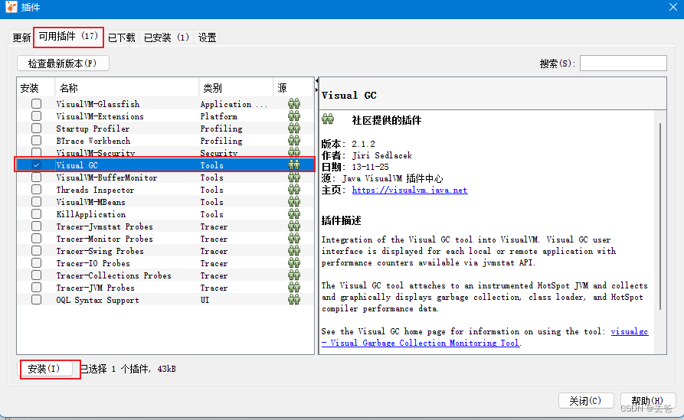
Task: Switch to the 已安装 (1) tab
Action: coord(166,37)
